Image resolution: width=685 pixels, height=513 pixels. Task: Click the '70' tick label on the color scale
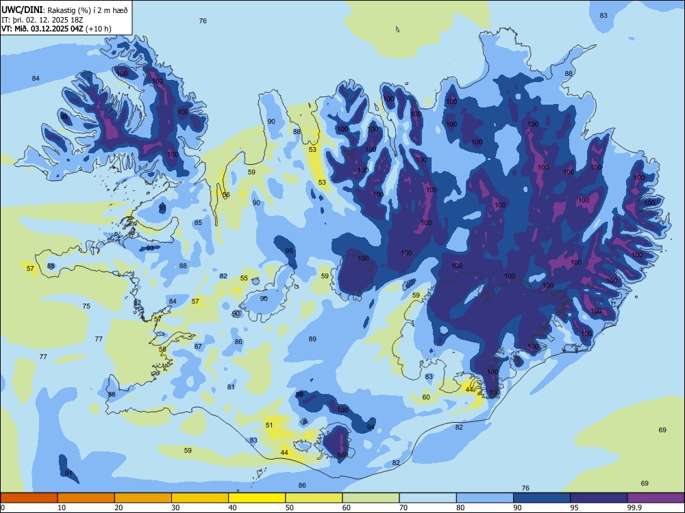(403, 508)
